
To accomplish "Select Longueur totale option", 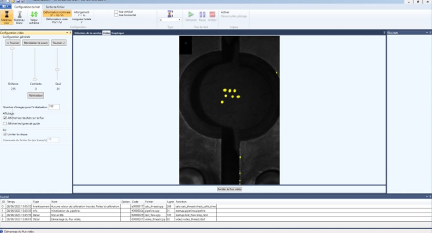I will point(81,21).
